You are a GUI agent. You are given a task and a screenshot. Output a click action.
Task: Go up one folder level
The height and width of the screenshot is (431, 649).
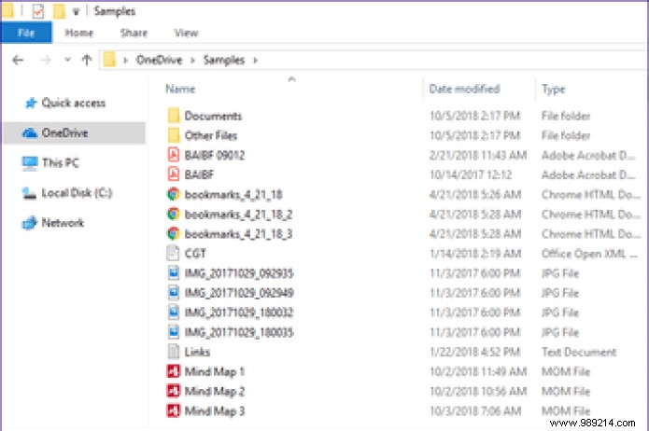pos(87,60)
